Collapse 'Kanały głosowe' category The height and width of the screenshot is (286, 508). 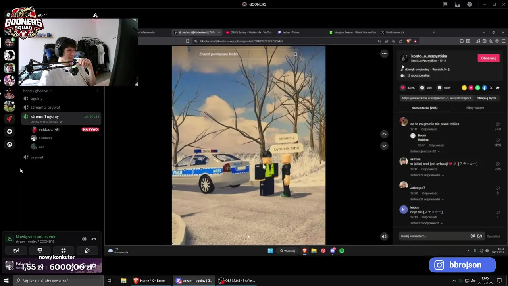[x=37, y=91]
